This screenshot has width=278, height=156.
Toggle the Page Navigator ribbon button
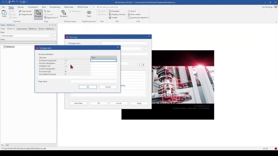[38, 14]
